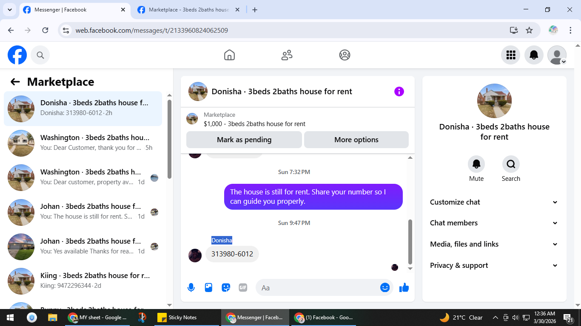Open a new browser tab
This screenshot has height=326, width=581.
click(x=255, y=10)
